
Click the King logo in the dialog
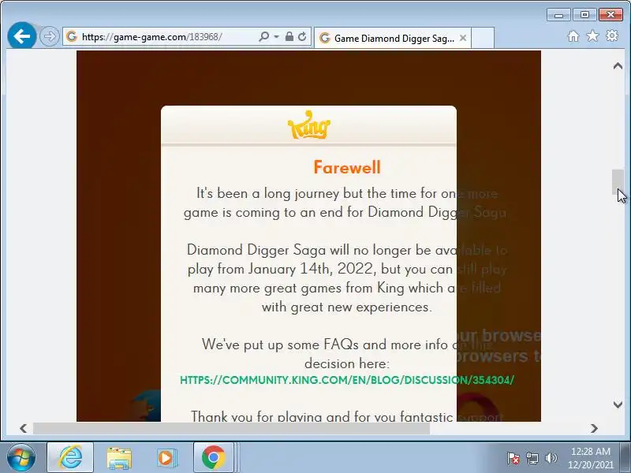(x=309, y=125)
